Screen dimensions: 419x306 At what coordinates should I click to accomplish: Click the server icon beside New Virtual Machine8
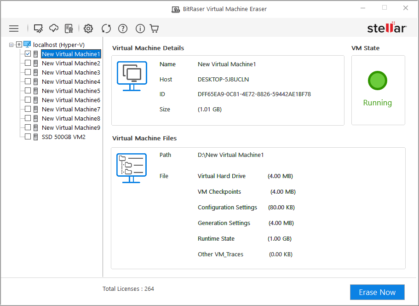click(35, 118)
